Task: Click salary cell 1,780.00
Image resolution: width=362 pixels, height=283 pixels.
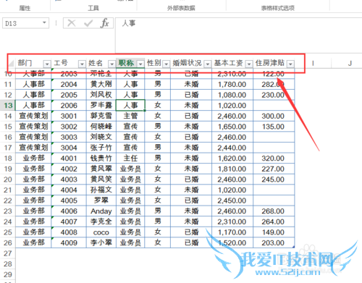Action: point(232,84)
